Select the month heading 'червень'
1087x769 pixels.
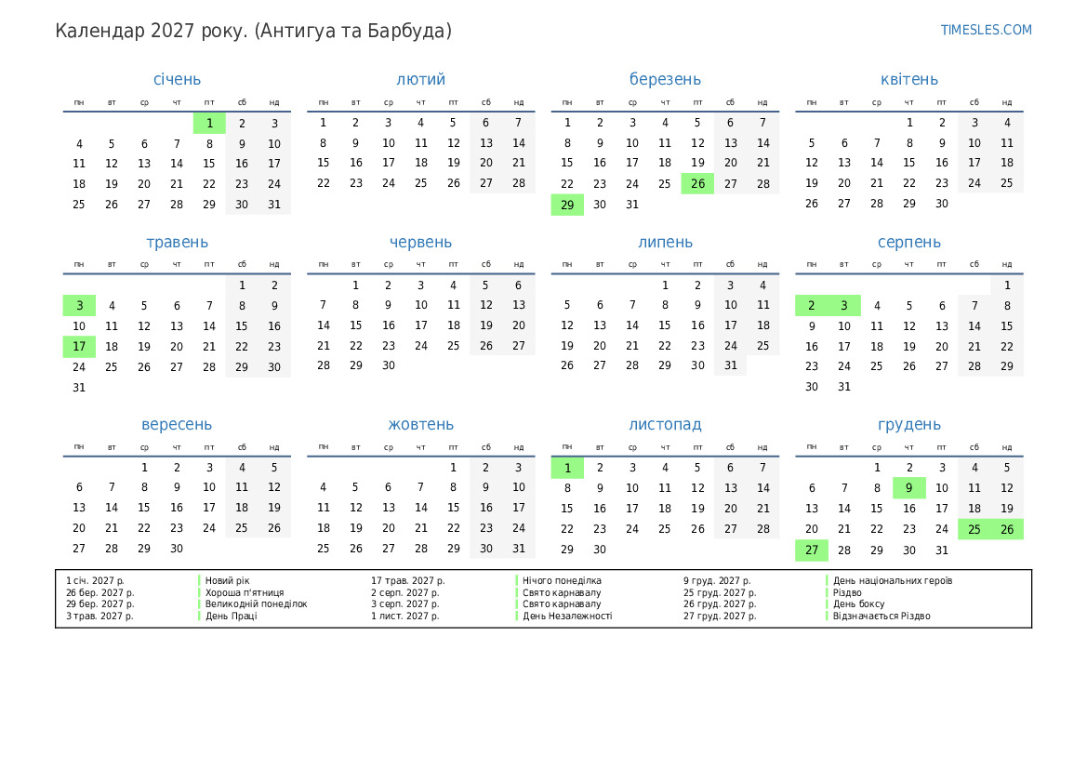pos(421,242)
